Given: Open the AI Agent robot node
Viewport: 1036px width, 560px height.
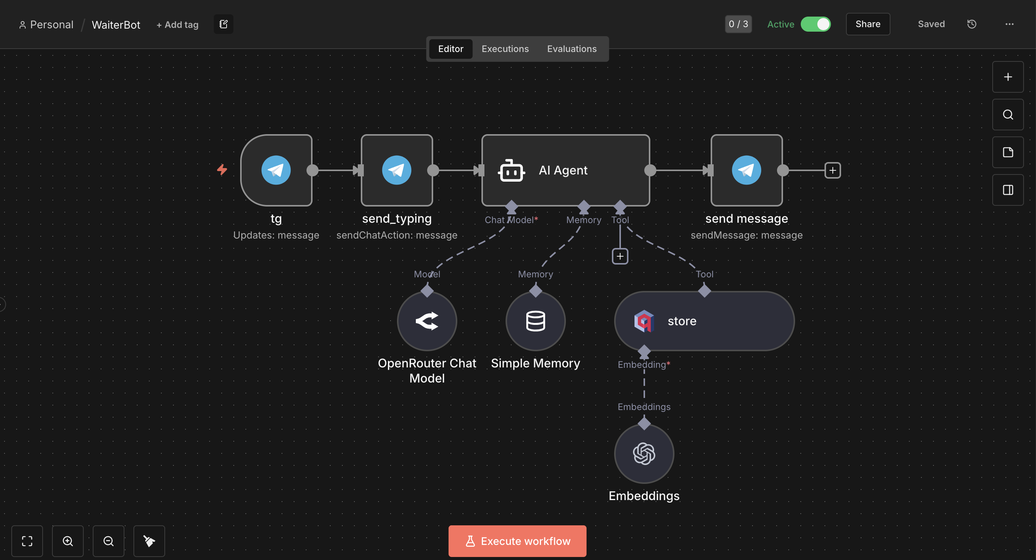Looking at the screenshot, I should pos(565,170).
